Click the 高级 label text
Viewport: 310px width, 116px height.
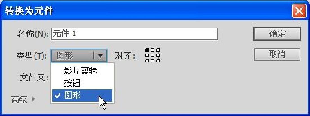[19, 100]
